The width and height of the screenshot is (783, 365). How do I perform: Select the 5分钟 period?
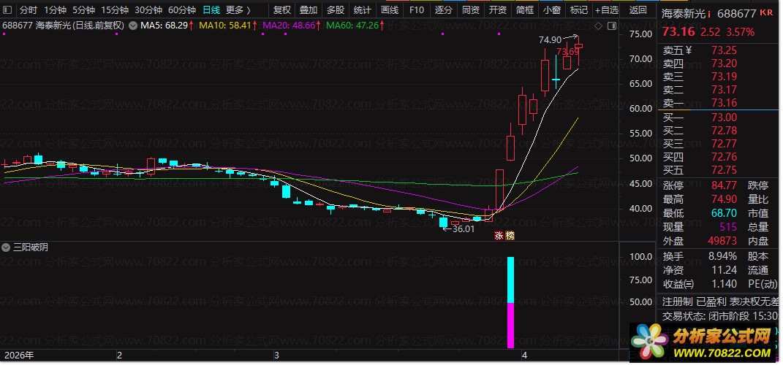(x=83, y=10)
